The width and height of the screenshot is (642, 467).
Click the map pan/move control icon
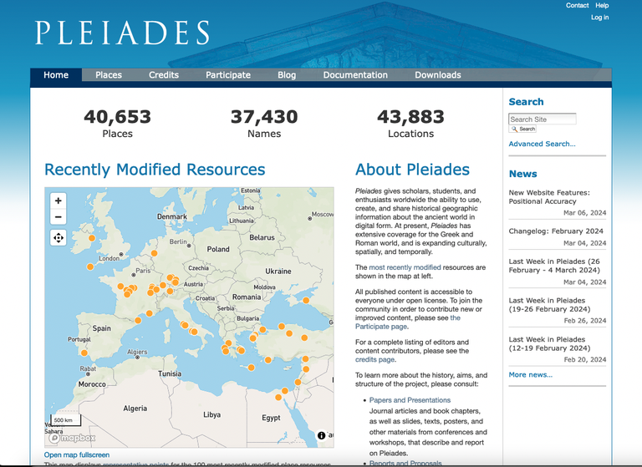[58, 238]
